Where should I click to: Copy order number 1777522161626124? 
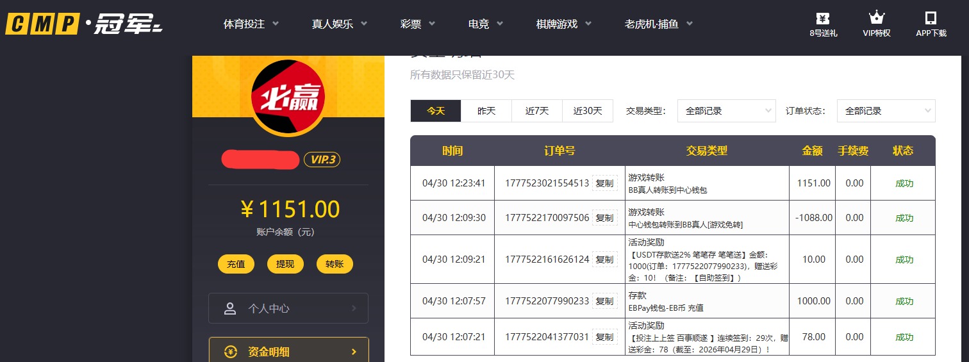(604, 259)
